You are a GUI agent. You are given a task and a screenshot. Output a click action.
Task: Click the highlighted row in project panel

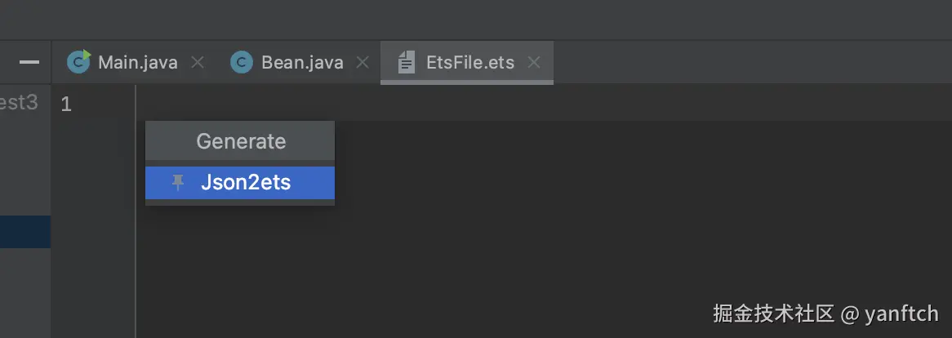(24, 232)
